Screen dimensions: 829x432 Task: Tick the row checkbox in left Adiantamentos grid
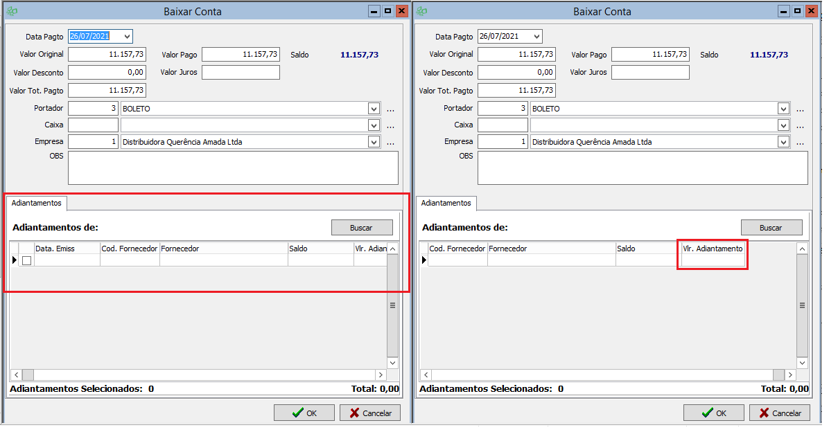point(27,261)
